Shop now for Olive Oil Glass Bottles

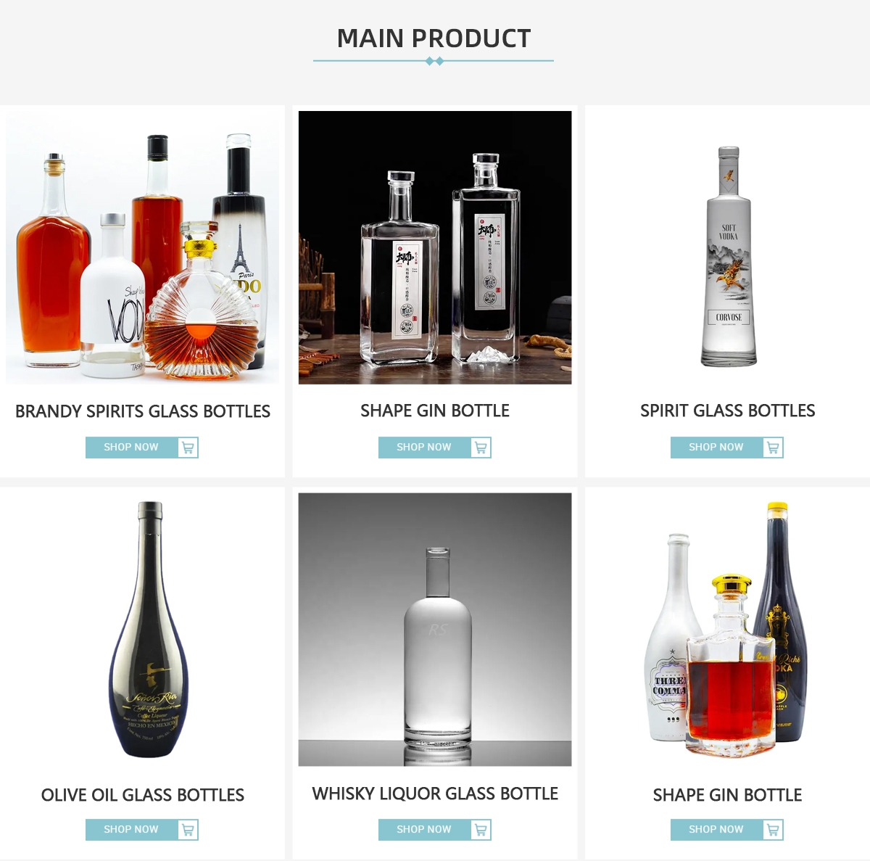click(131, 830)
